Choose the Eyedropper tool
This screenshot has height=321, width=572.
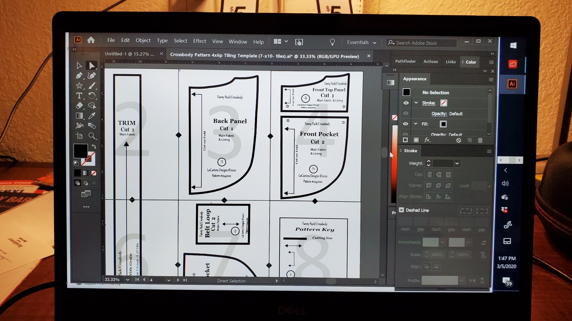pos(92,116)
